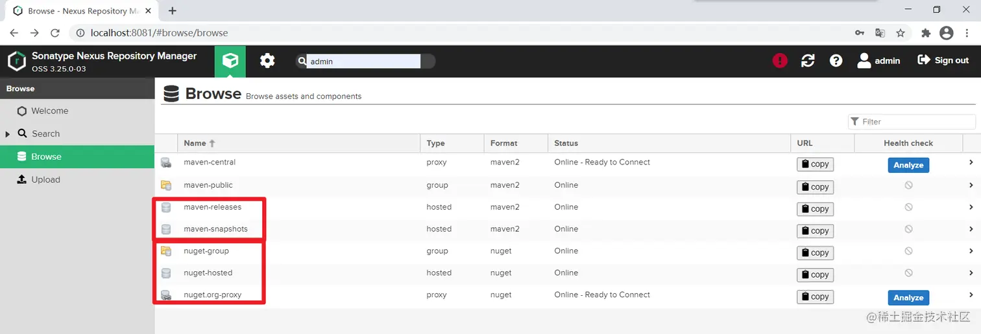Analyze health of nuget.org-proxy

[908, 298]
